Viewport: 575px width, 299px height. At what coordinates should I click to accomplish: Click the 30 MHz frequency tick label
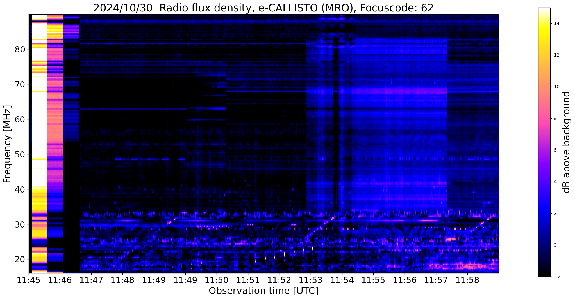20,224
